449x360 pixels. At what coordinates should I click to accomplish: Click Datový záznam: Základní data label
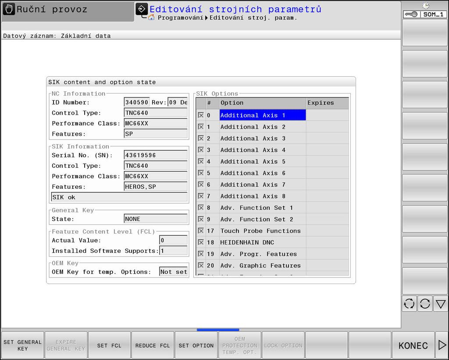[x=57, y=36]
